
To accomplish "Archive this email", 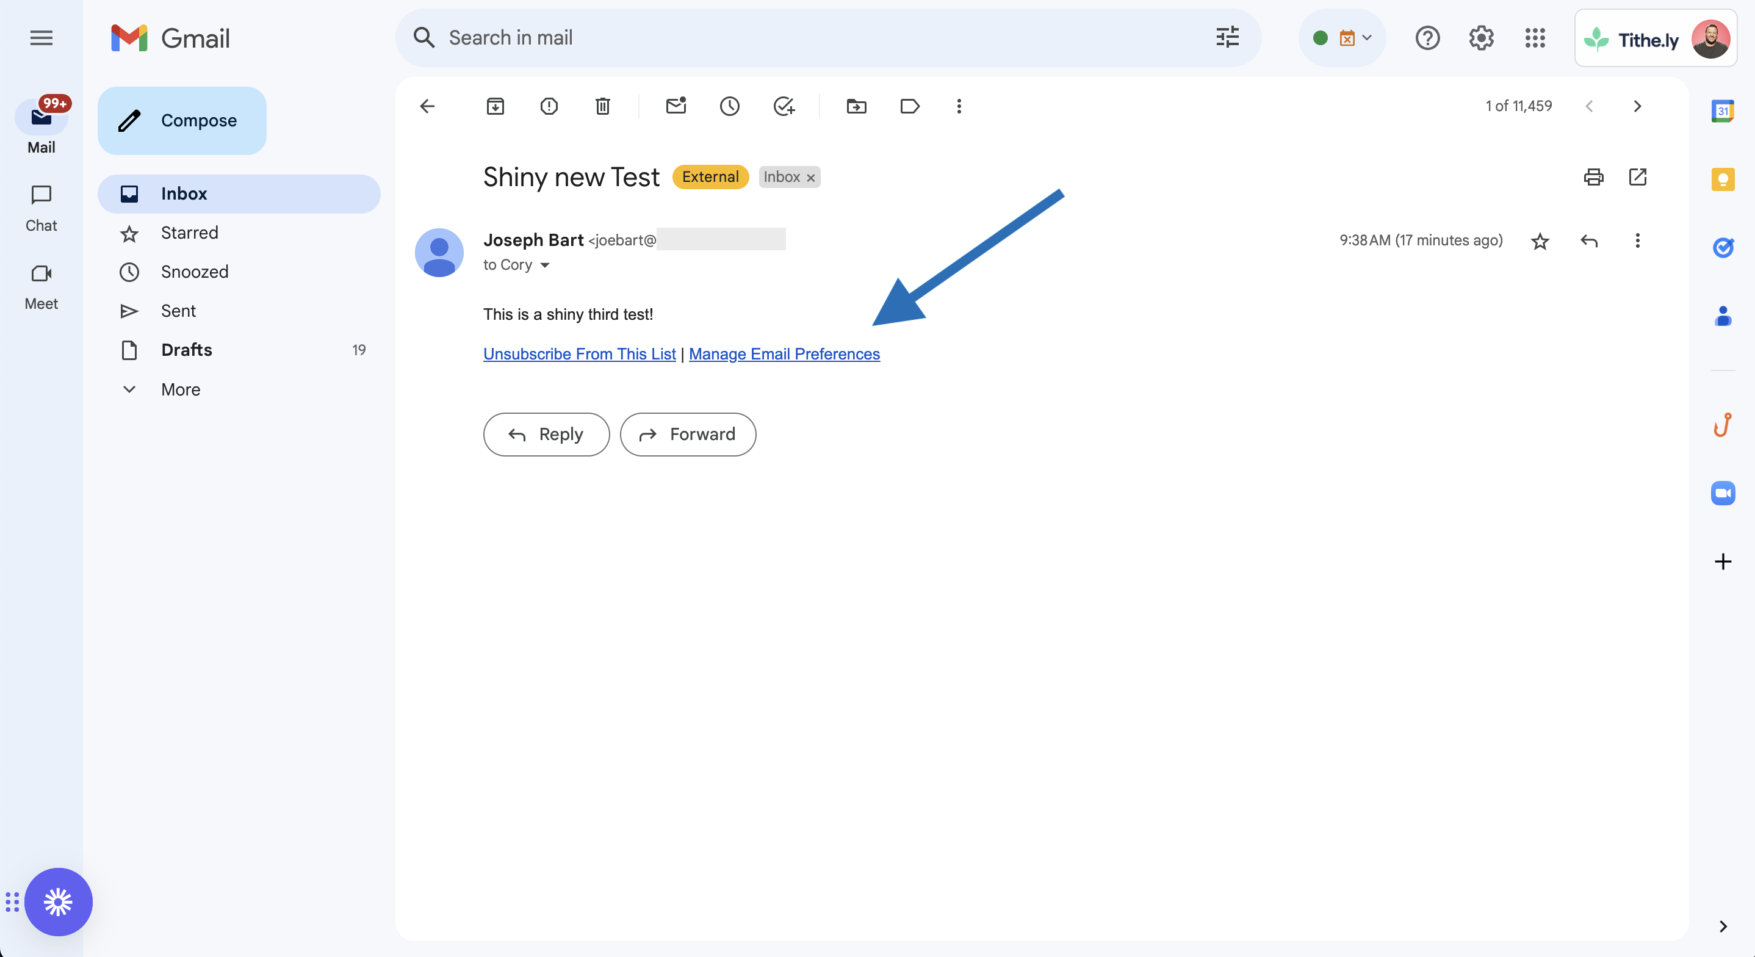I will coord(496,106).
